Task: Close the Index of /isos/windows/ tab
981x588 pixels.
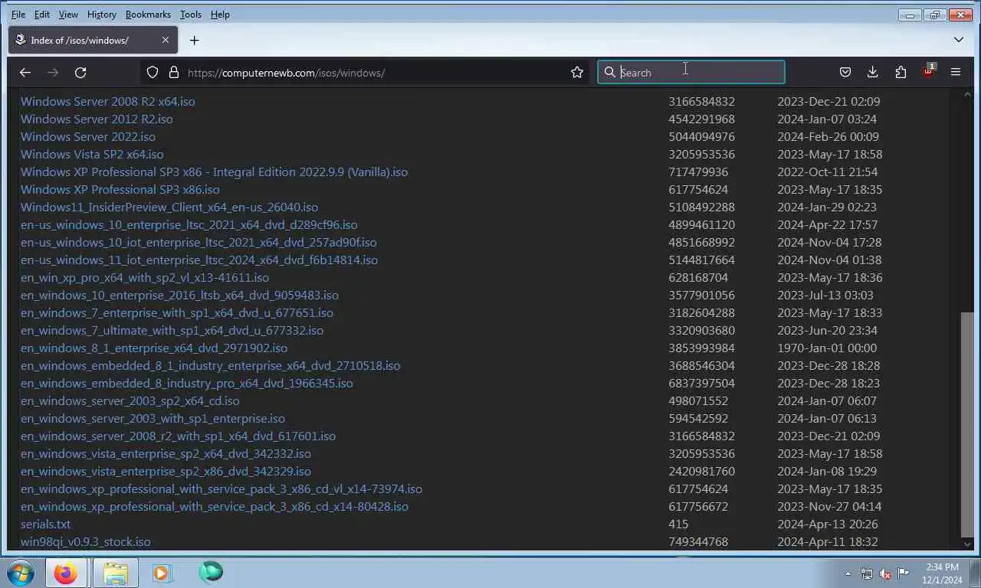Action: pyautogui.click(x=166, y=40)
